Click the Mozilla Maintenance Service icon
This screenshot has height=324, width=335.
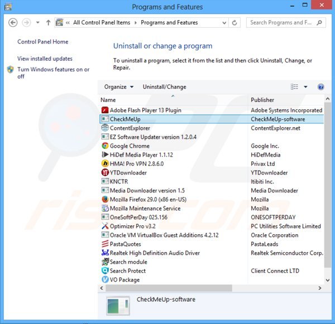(x=105, y=208)
